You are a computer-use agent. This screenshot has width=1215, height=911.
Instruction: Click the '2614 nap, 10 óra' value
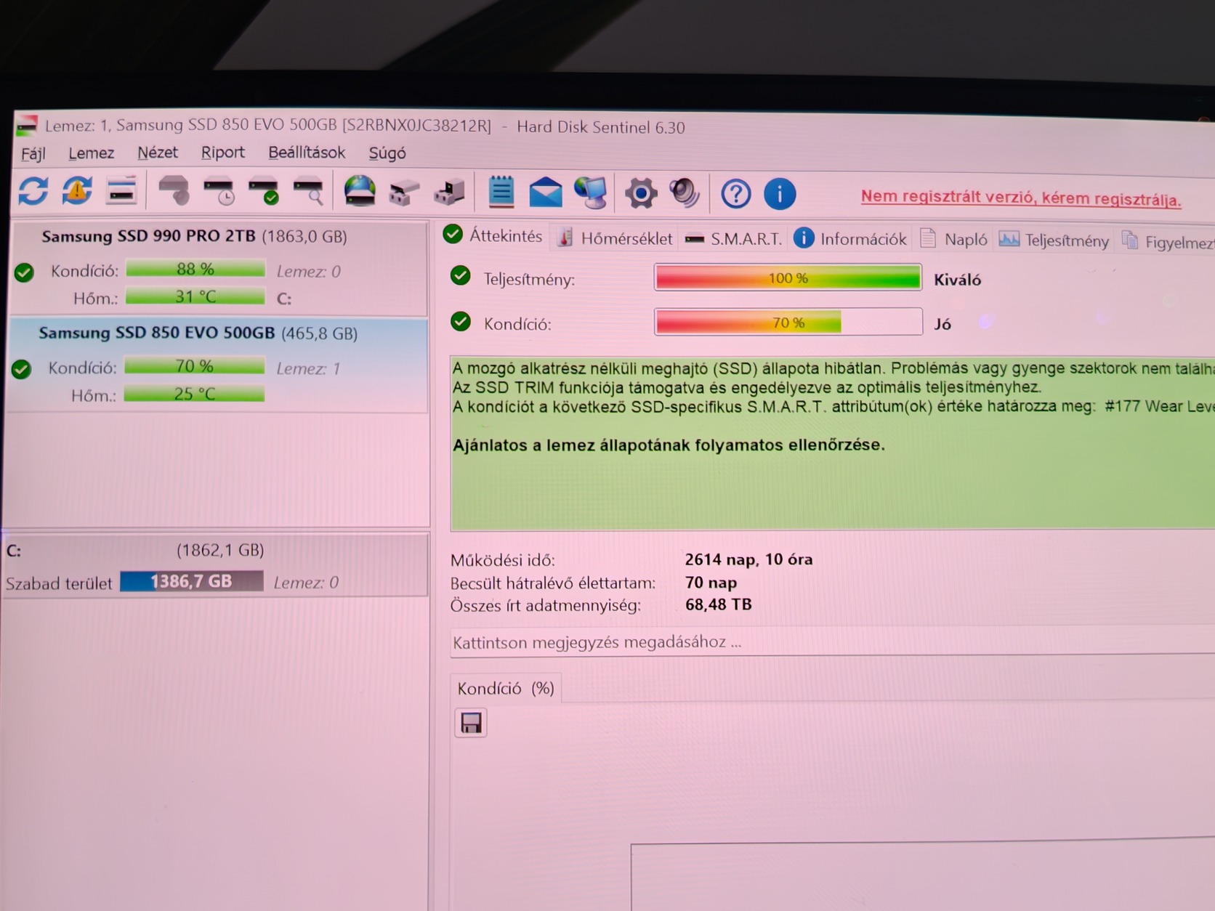click(x=748, y=559)
